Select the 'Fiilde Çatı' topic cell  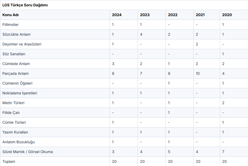click(x=11, y=113)
